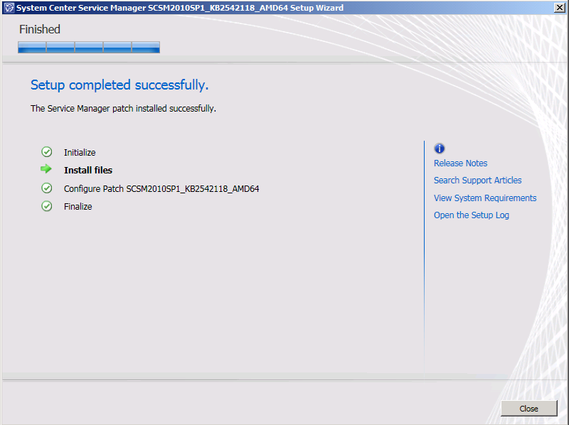Click the blue information icon

(x=440, y=149)
